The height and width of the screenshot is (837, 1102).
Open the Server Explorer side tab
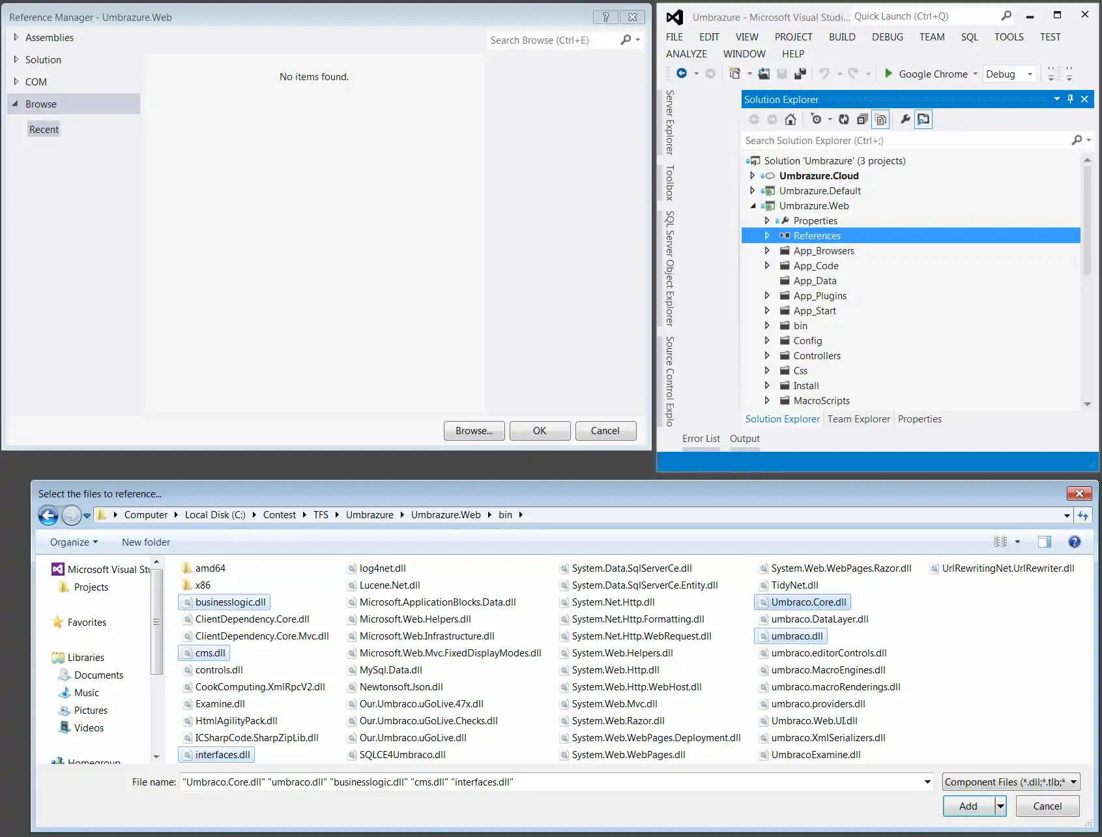669,122
